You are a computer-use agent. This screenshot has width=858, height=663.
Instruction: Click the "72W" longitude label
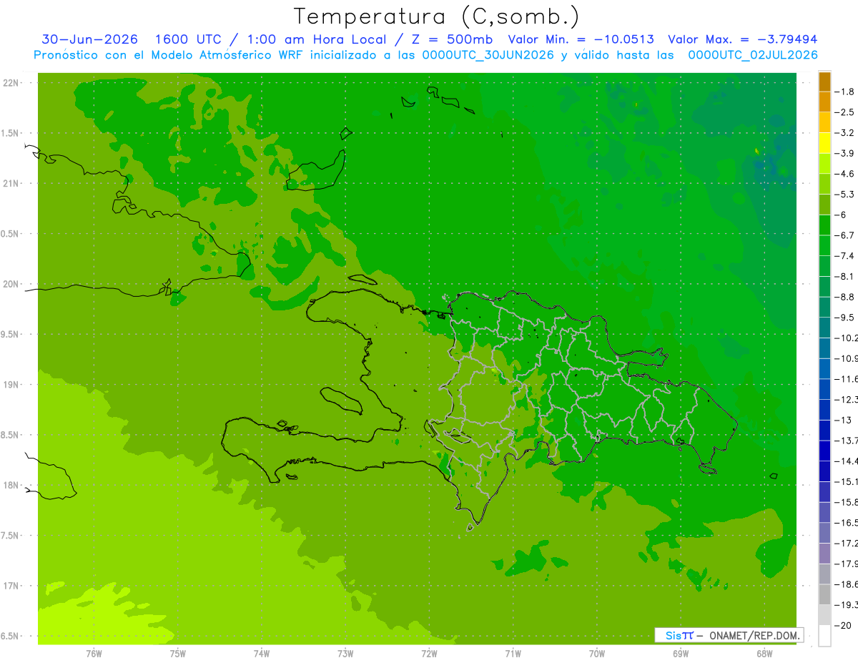(429, 653)
